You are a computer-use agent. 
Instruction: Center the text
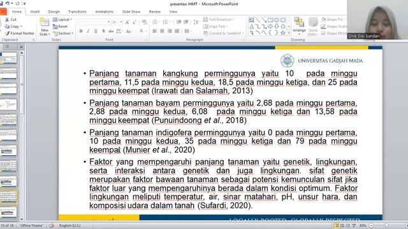162,31
